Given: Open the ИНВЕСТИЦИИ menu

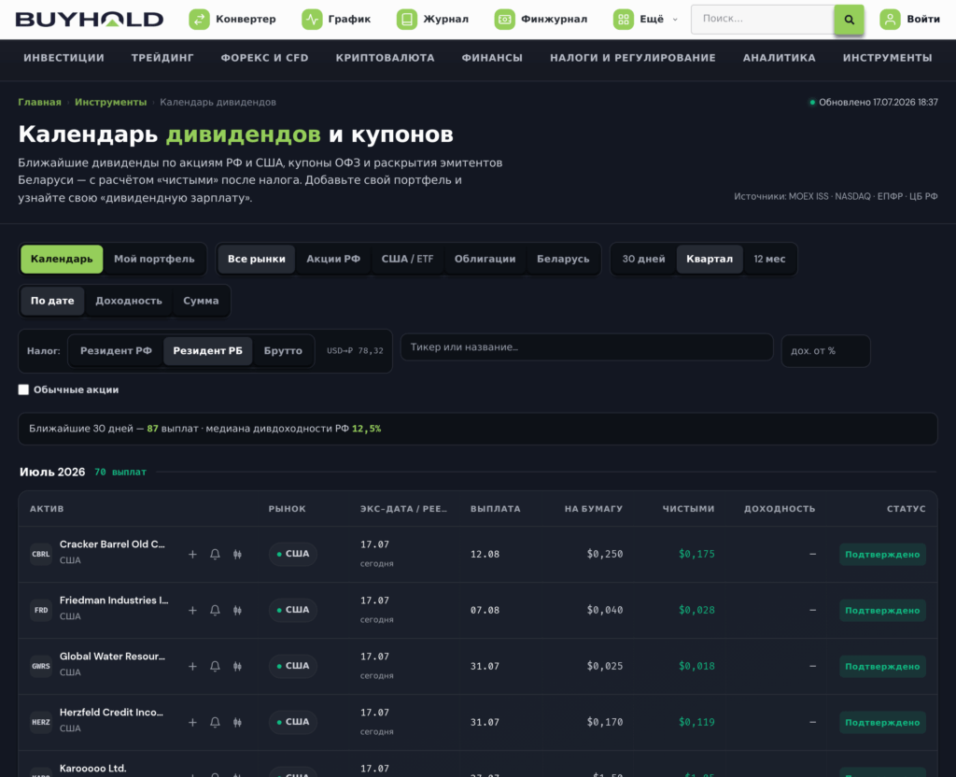Looking at the screenshot, I should (64, 58).
